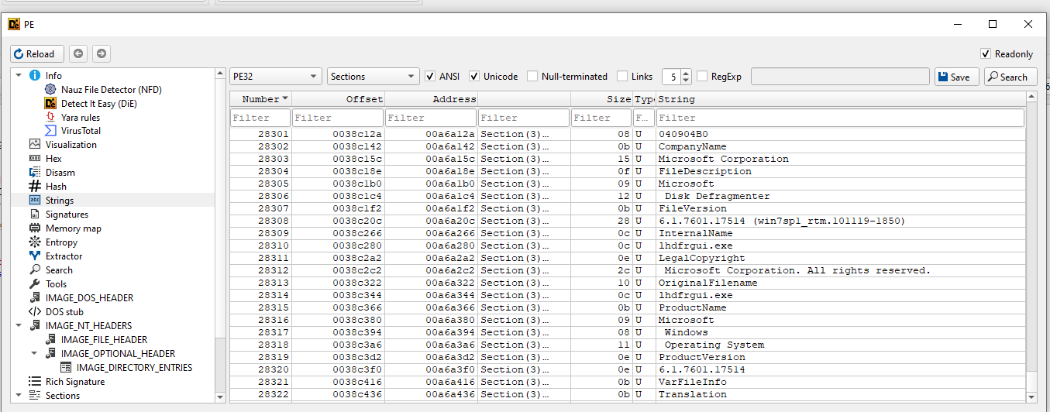
Task: Click the regex search text field
Action: [840, 76]
